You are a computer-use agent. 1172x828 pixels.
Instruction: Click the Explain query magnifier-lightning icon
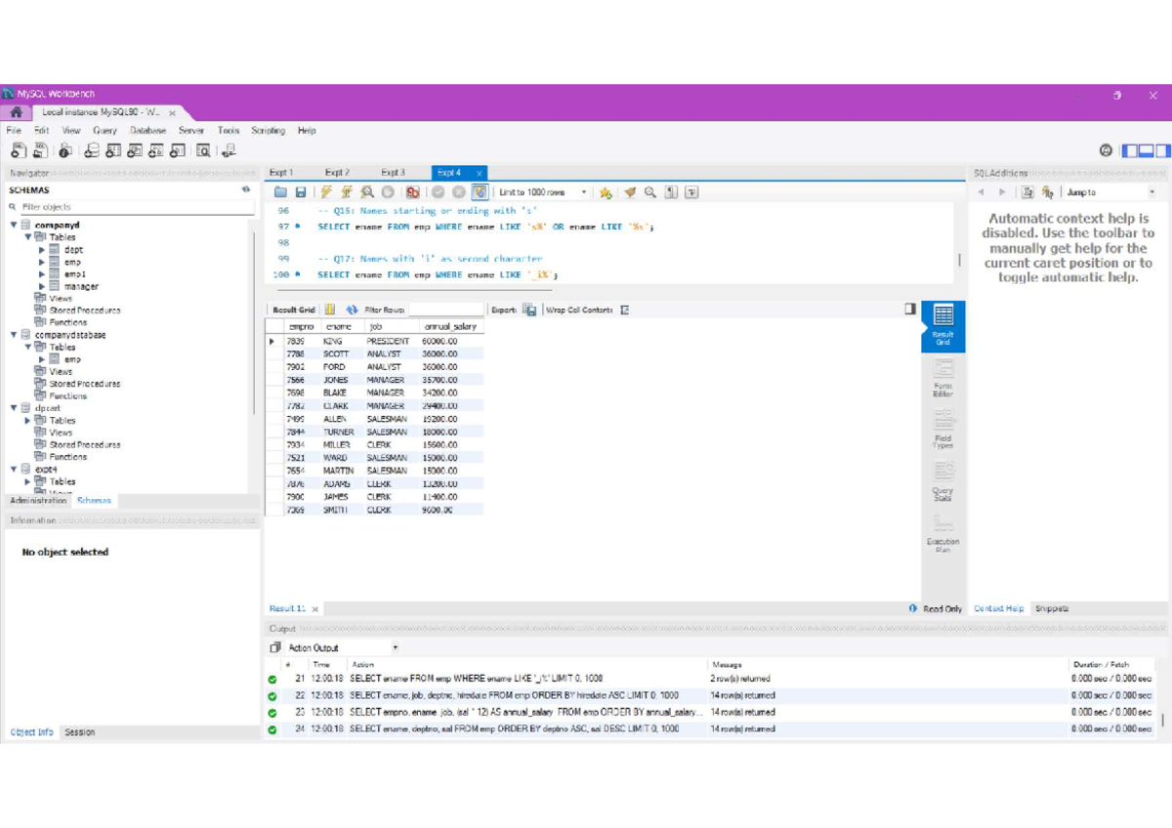point(367,193)
